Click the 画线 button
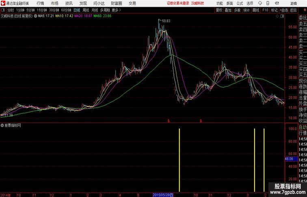 coord(256,10)
